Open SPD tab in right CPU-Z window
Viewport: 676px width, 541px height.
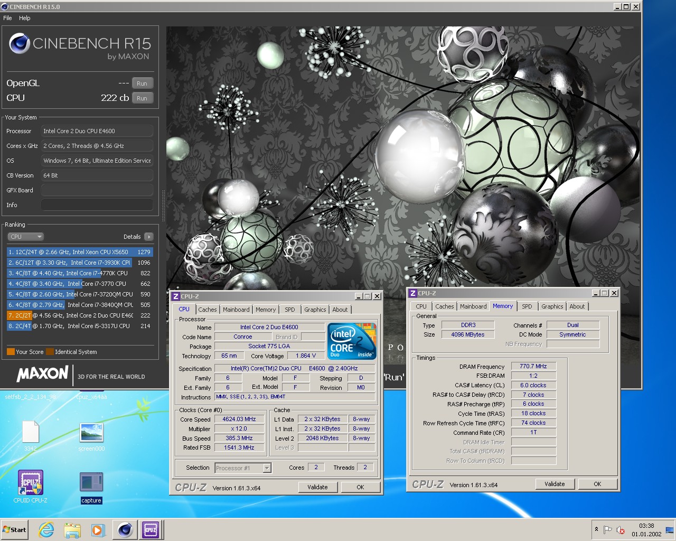[x=527, y=306]
